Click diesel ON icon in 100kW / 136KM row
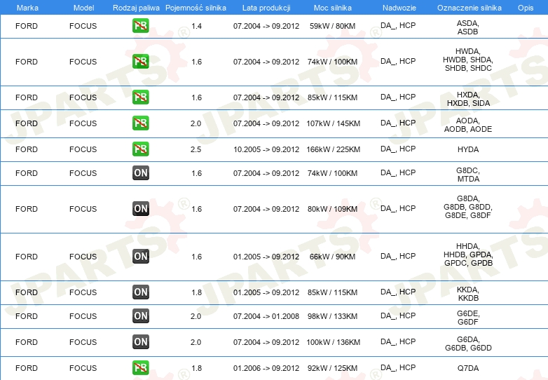548x380 pixels. point(140,341)
